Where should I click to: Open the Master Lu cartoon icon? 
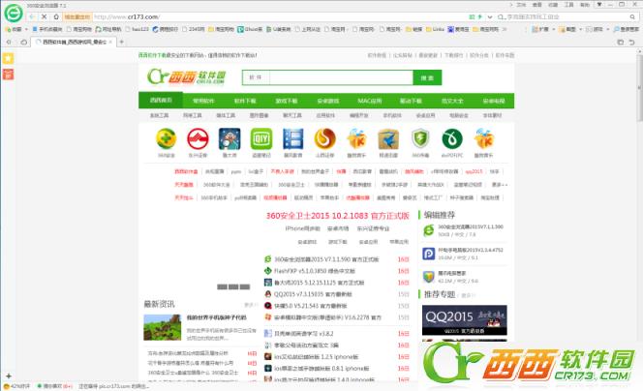tap(230, 138)
